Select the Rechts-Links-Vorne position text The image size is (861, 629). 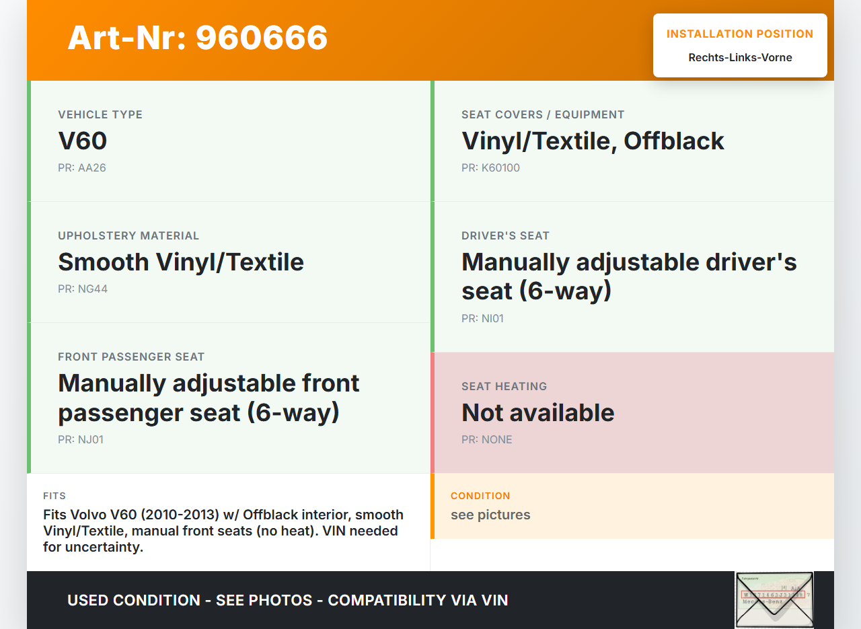[x=740, y=58]
